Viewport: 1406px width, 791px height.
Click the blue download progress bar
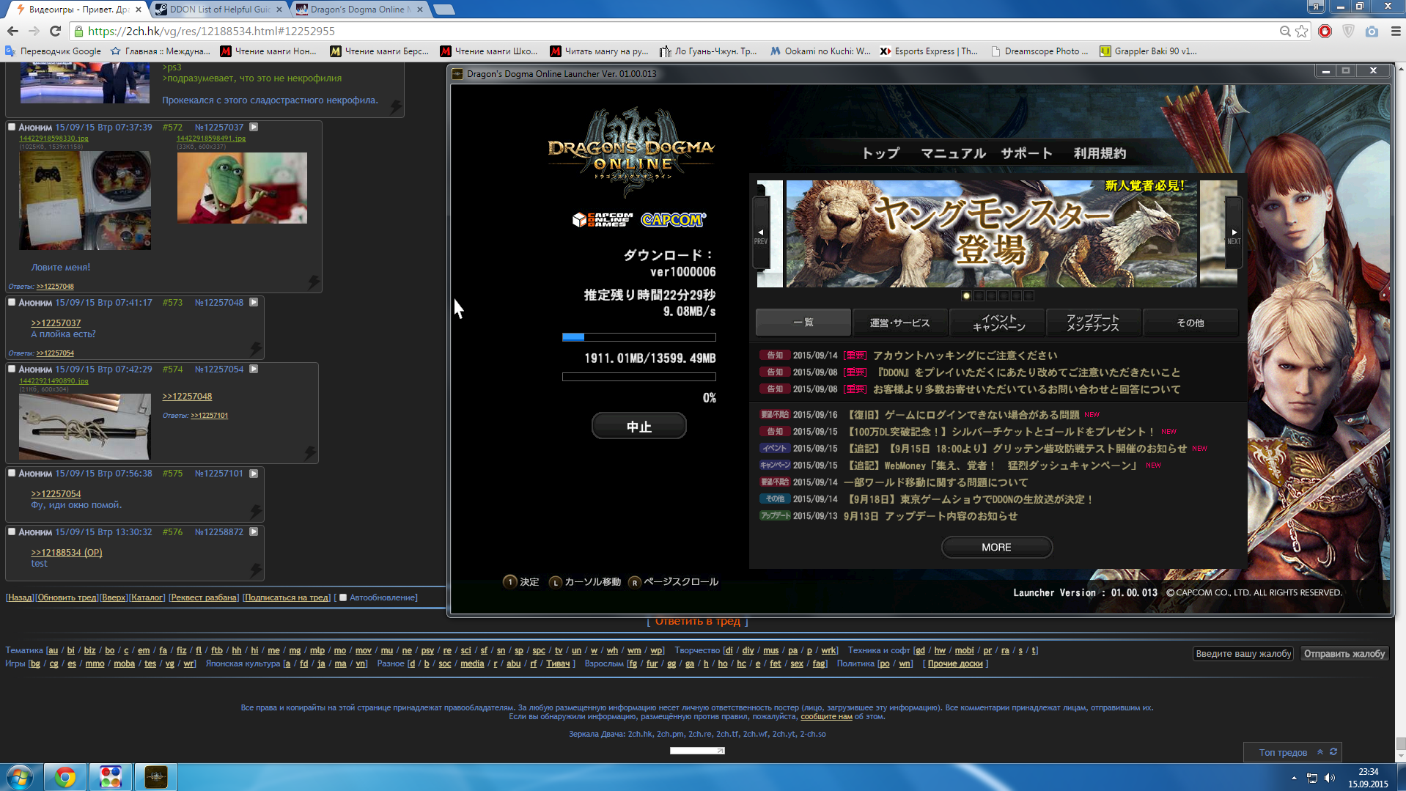[639, 337]
